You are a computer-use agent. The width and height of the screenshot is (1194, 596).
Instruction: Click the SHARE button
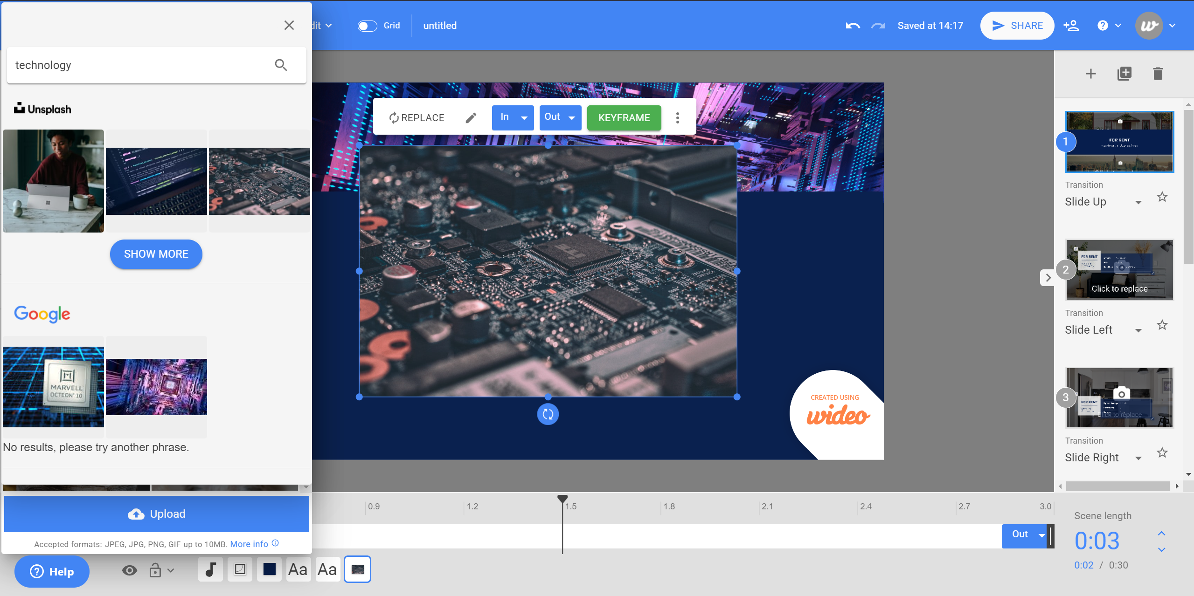(x=1017, y=26)
